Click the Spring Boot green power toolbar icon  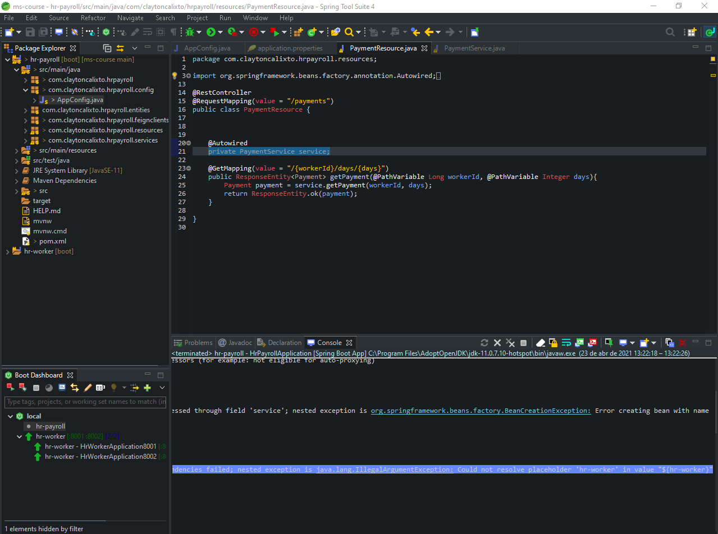click(106, 32)
